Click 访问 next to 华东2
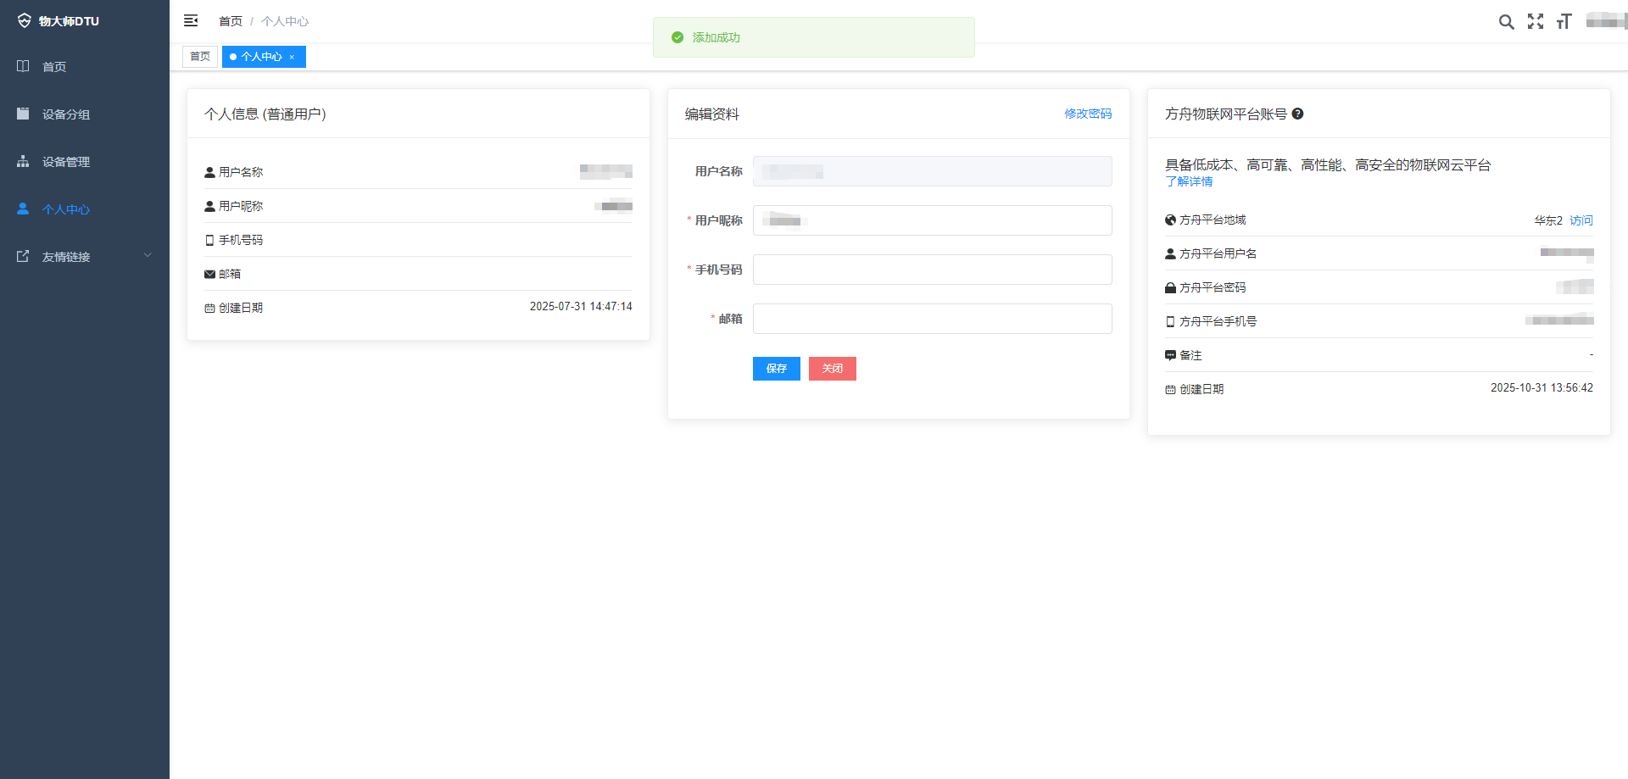Image resolution: width=1628 pixels, height=779 pixels. (x=1581, y=220)
